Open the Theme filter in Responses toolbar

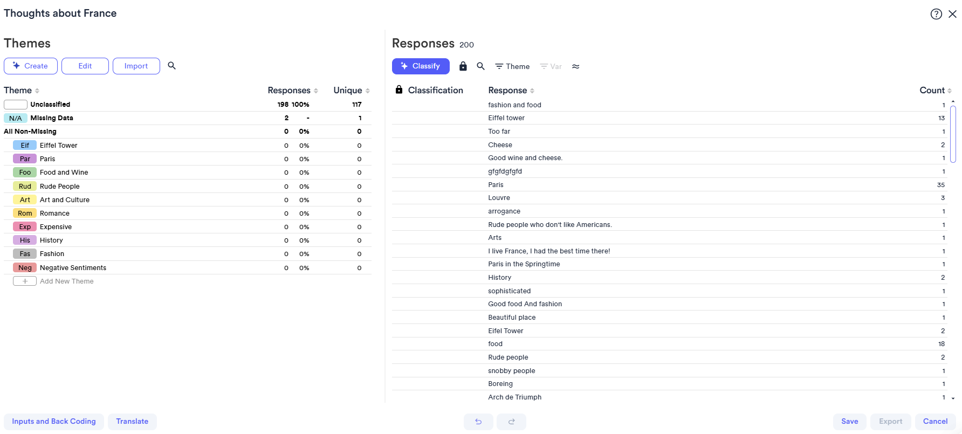point(512,66)
